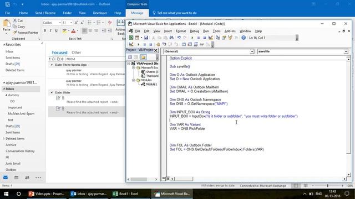Screen dimensions: 355x199
Task: Click Clear Formatting eraser icon in Outlook
Action: click(110, 23)
